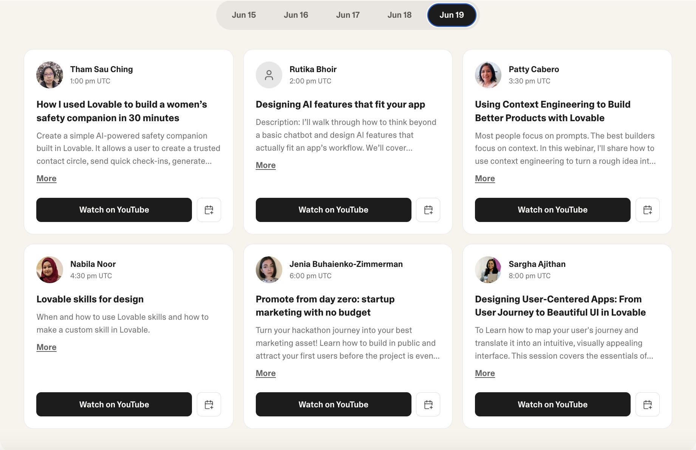Expand More under Lovable skills for design
The width and height of the screenshot is (696, 450).
click(46, 347)
